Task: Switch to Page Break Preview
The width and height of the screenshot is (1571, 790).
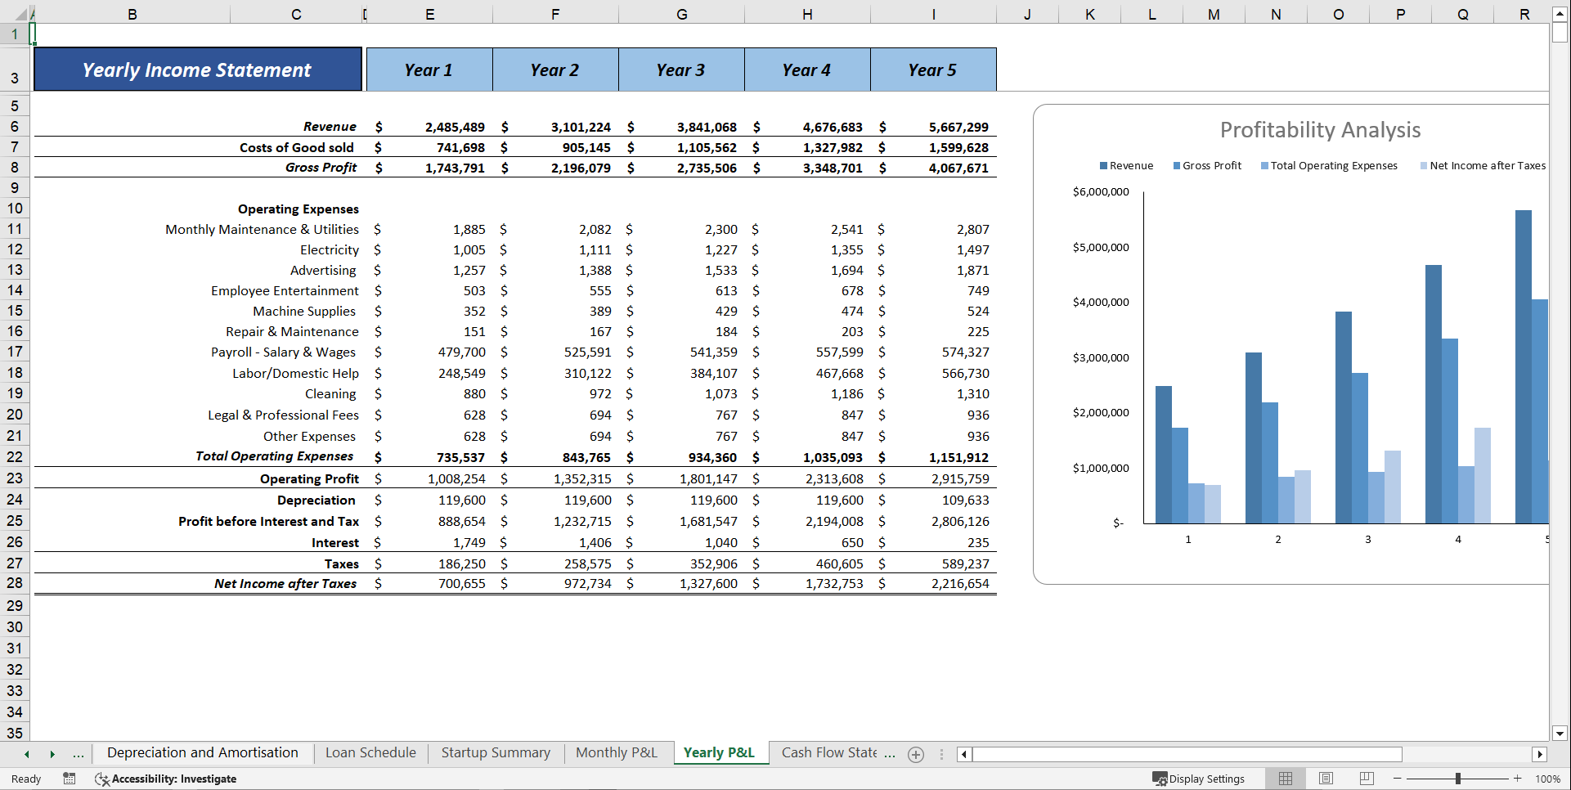Action: coord(1367,779)
